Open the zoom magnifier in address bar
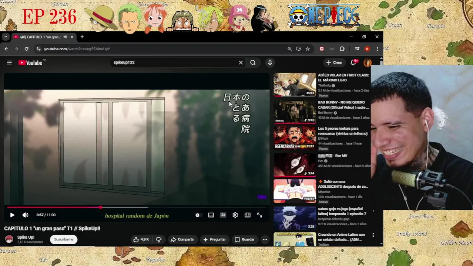This screenshot has width=473, height=266. coord(289,49)
